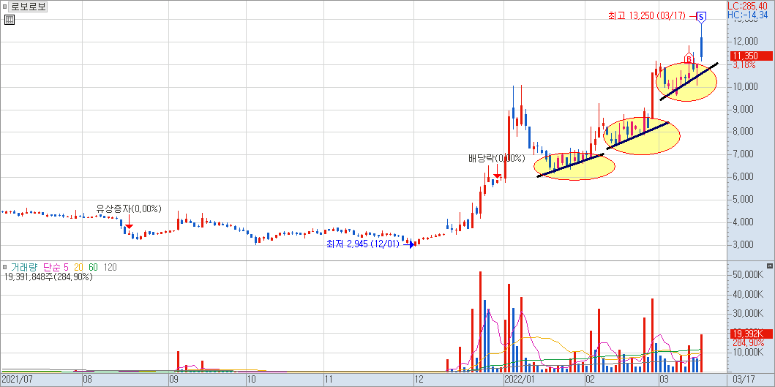775x387 pixels.
Task: Select the 거래량 indicator label
Action: click(23, 268)
